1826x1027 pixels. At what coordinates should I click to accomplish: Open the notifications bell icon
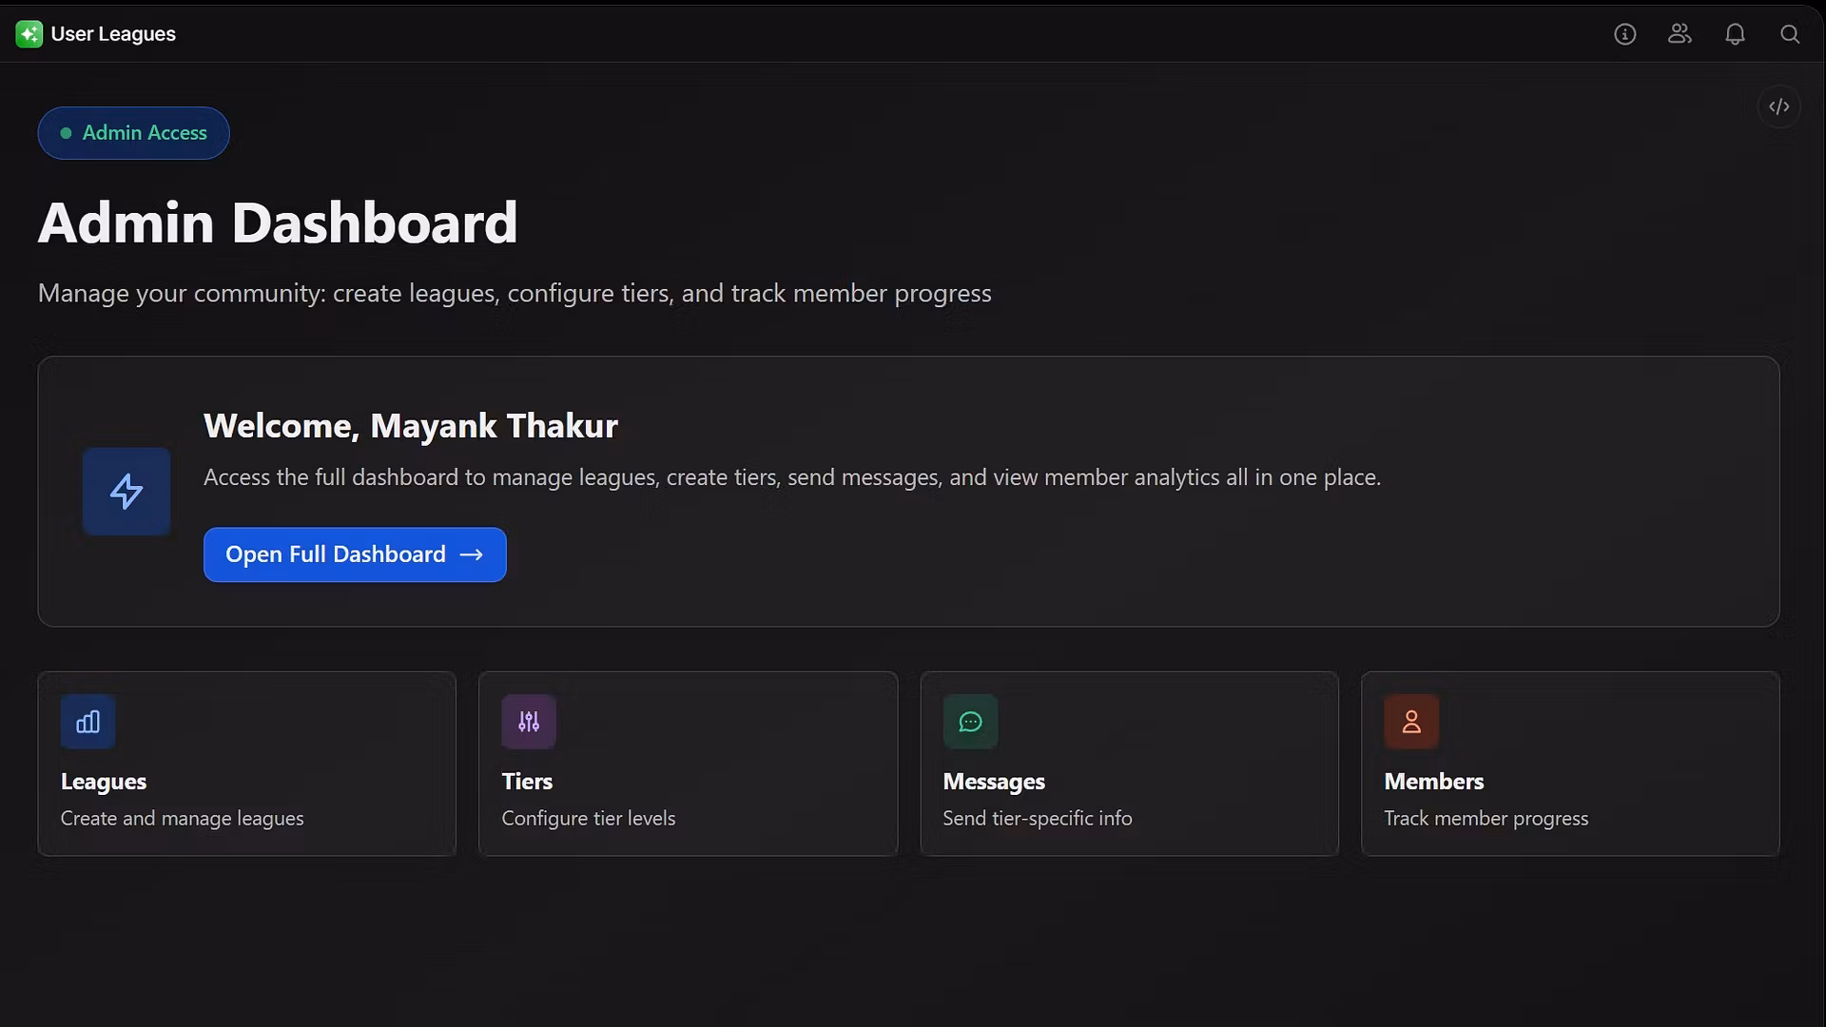[x=1735, y=34]
